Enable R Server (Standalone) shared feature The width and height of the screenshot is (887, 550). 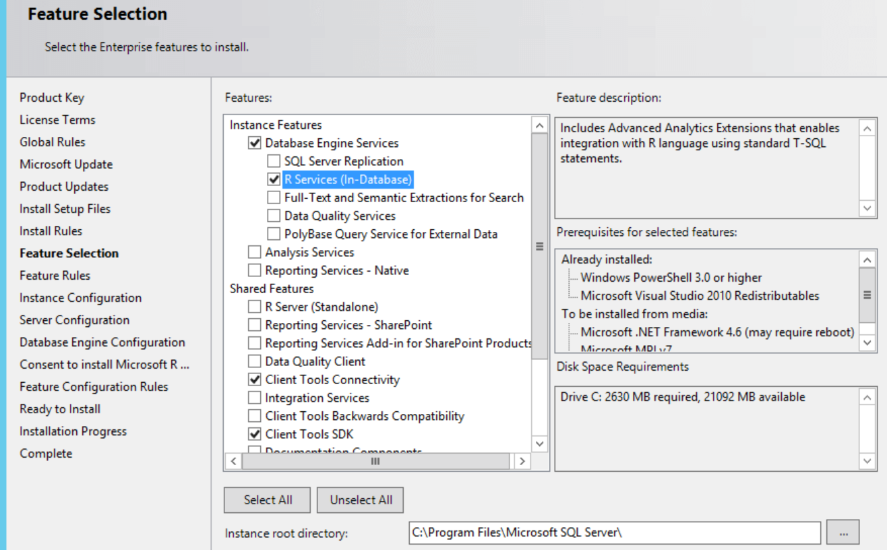(x=254, y=307)
